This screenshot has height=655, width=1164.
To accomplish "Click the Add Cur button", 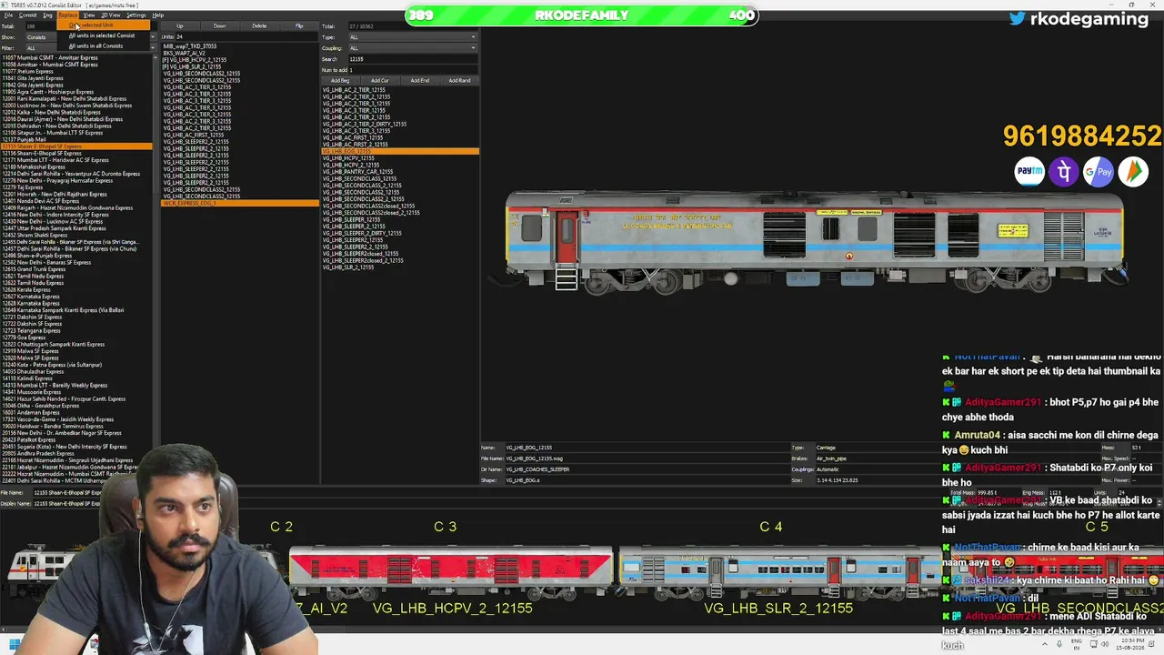I will point(380,81).
